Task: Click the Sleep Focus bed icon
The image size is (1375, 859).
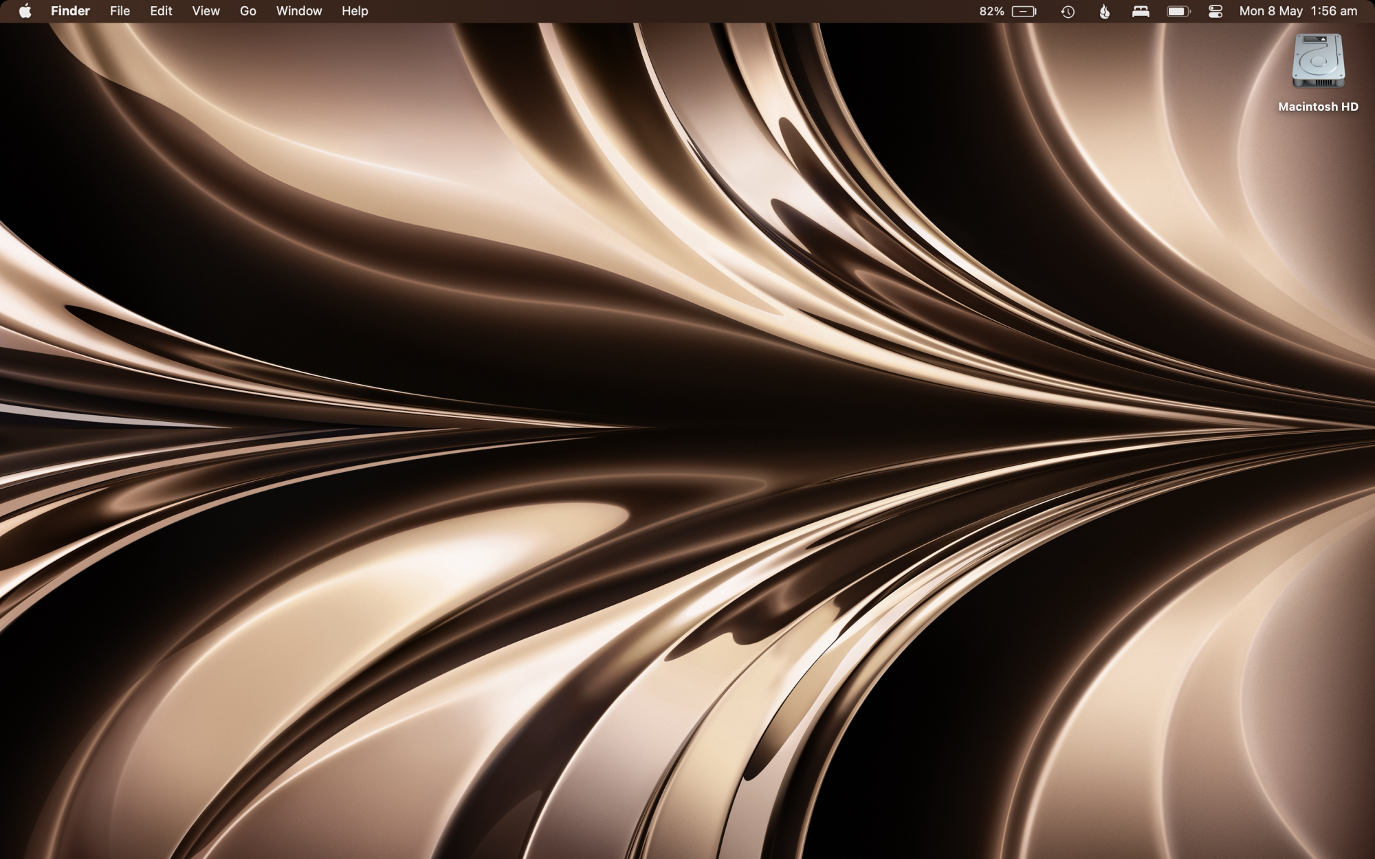Action: [x=1141, y=12]
